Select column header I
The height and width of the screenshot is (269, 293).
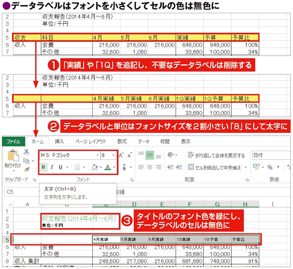tap(273, 204)
